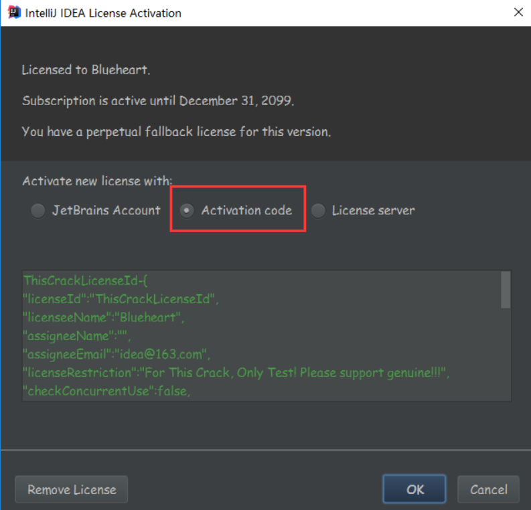This screenshot has height=510, width=531.
Task: Place cursor on the "assigneeEmail" line
Action: pyautogui.click(x=117, y=354)
